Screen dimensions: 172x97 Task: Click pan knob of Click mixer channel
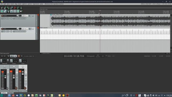coord(23,67)
